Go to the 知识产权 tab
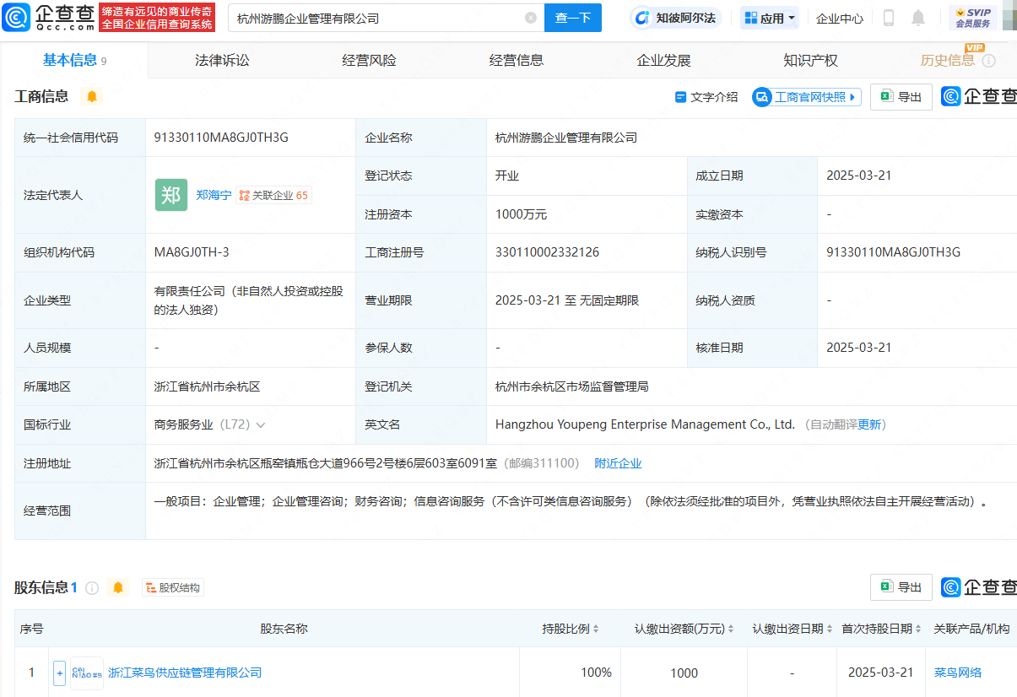The image size is (1017, 697). [810, 60]
